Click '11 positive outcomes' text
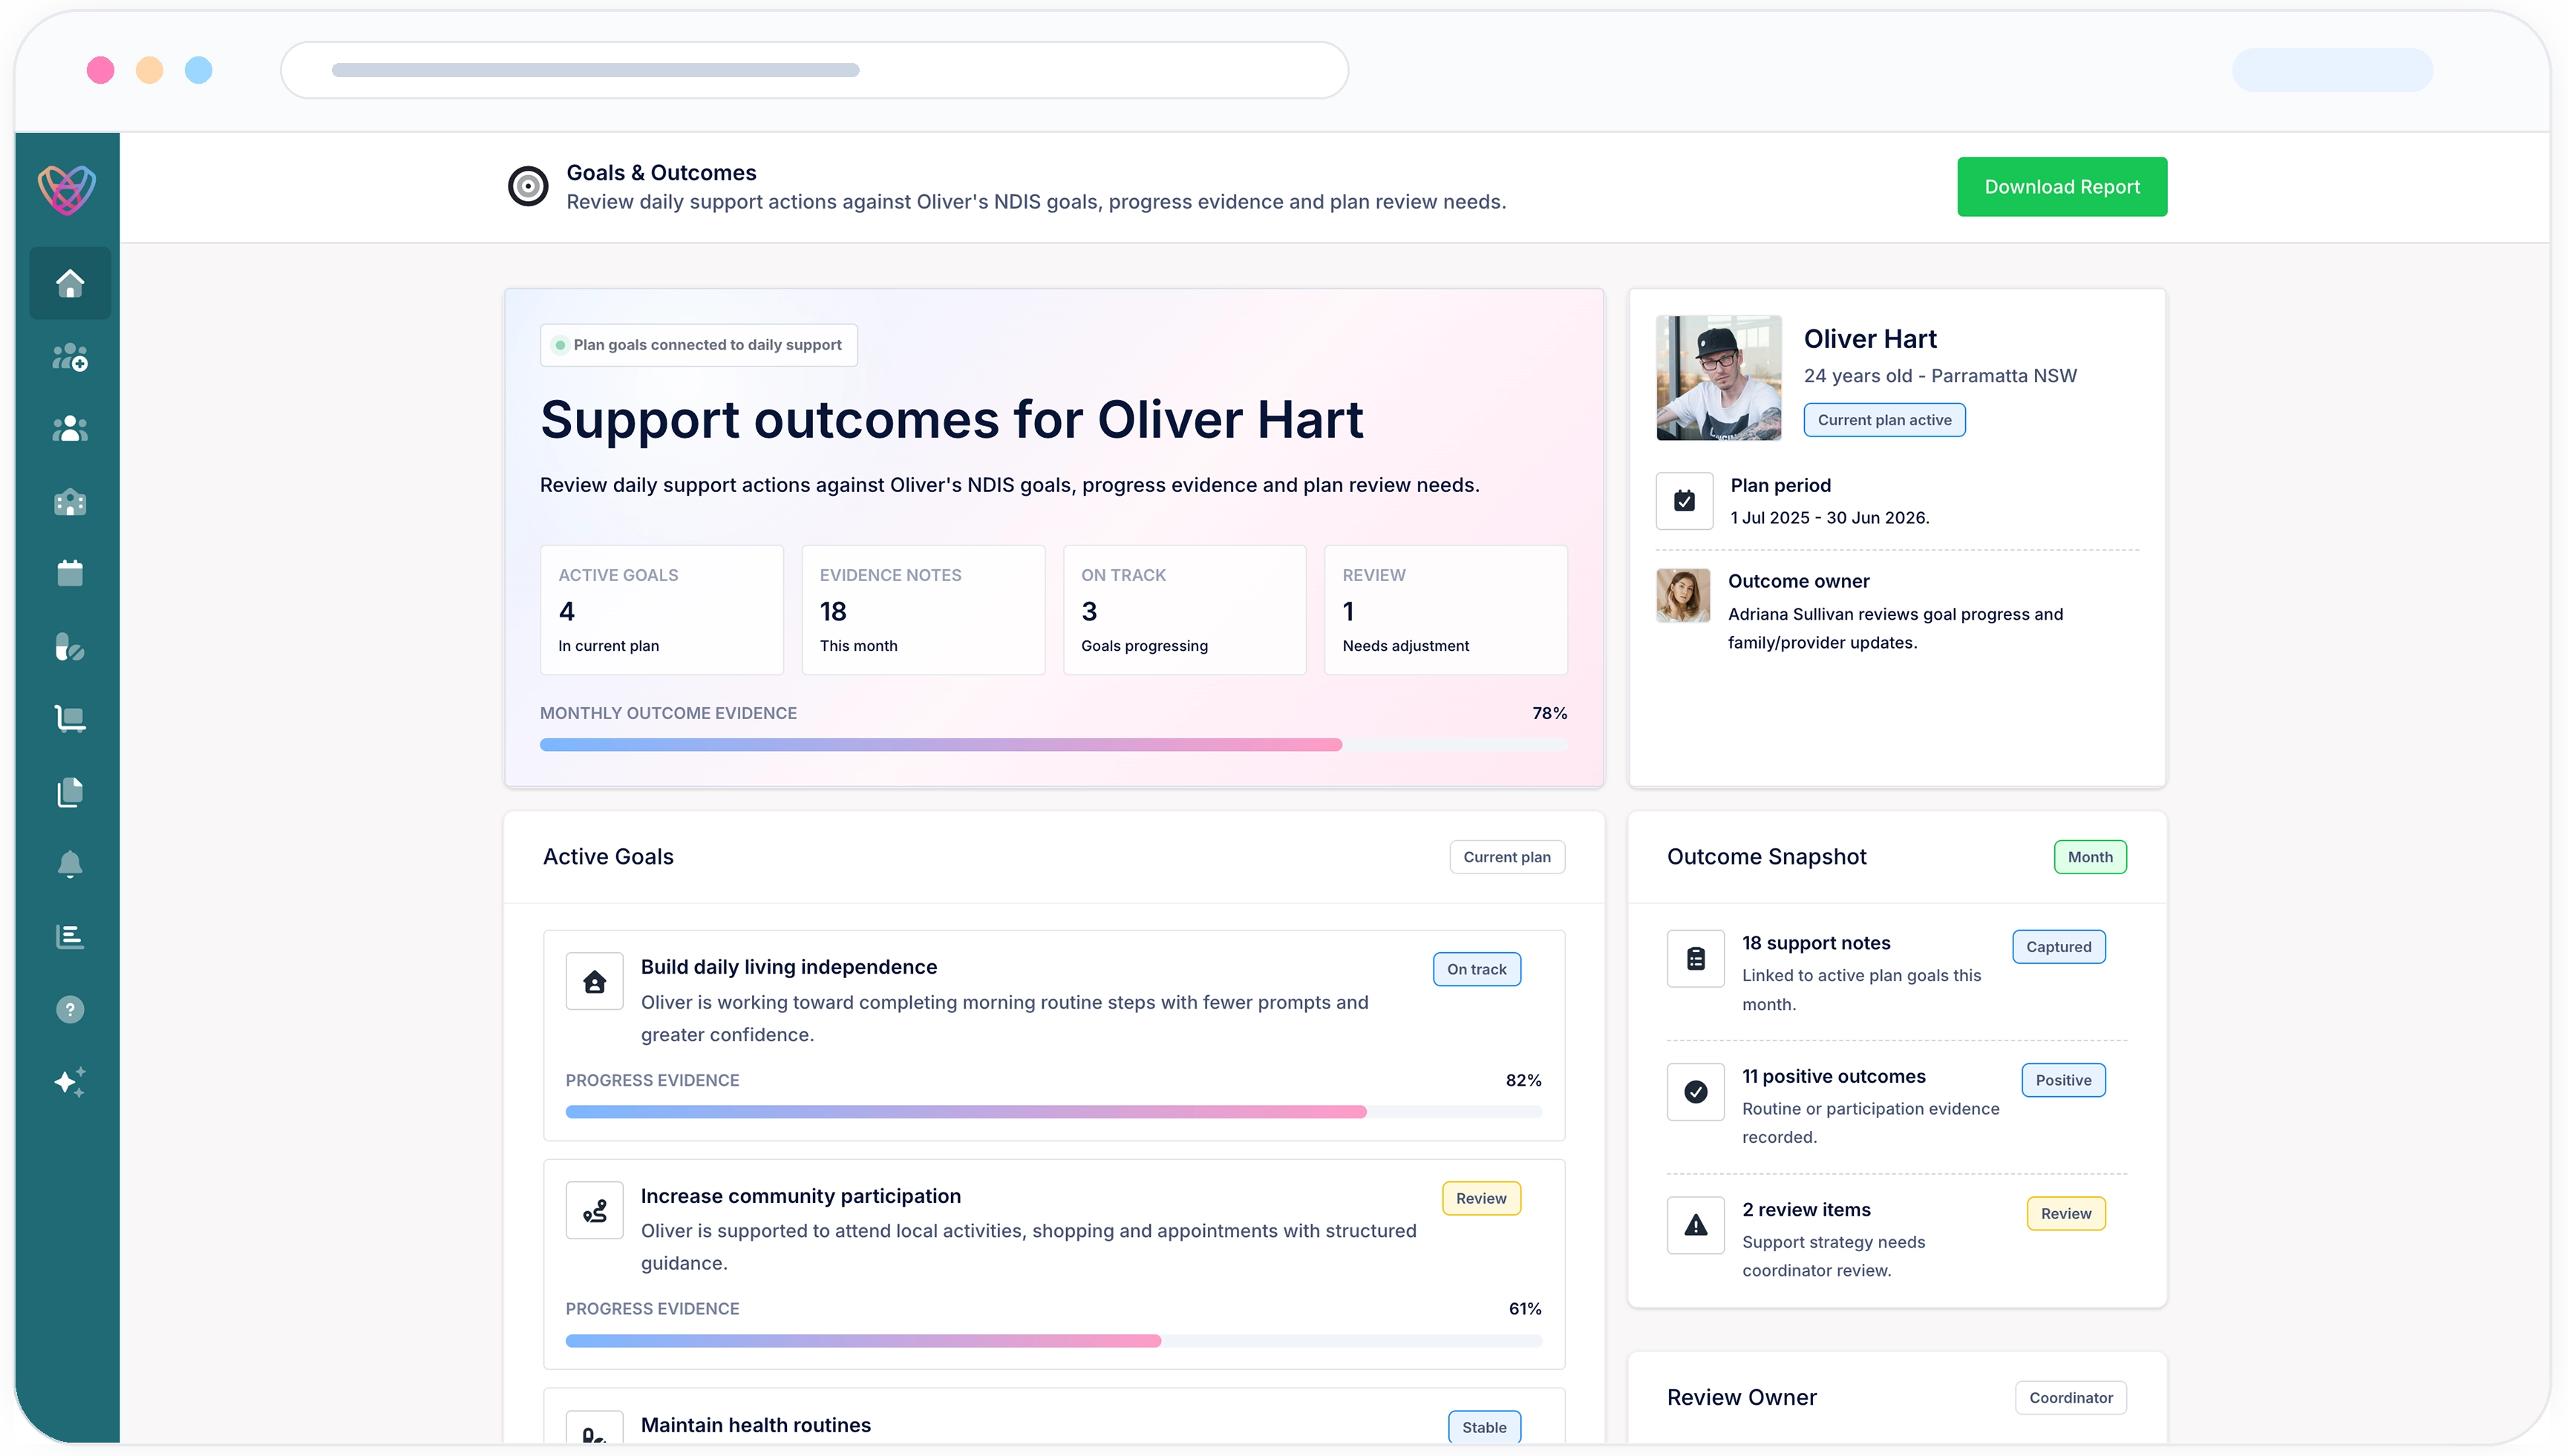This screenshot has height=1456, width=2568. pyautogui.click(x=1834, y=1076)
